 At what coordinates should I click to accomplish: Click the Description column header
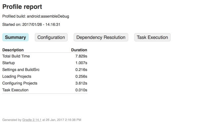click(13, 50)
